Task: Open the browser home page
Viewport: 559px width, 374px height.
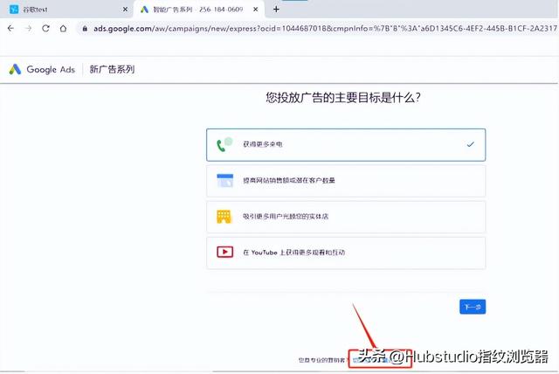Action: (63, 29)
